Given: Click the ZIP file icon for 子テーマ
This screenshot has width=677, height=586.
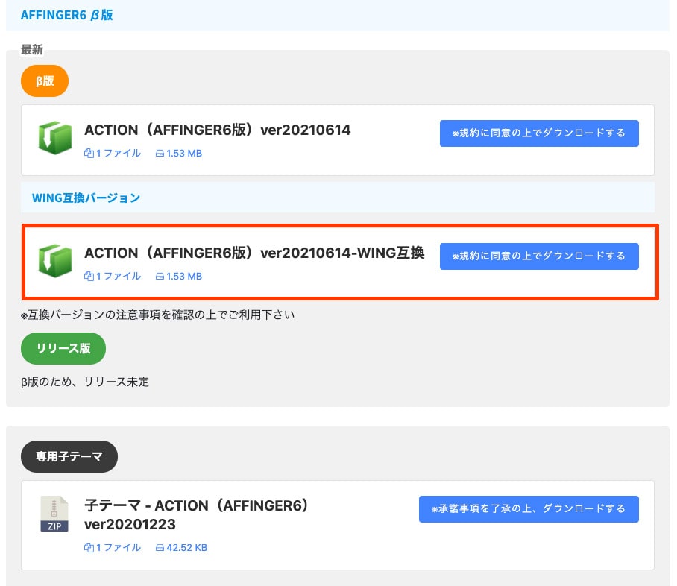Looking at the screenshot, I should click(x=54, y=514).
